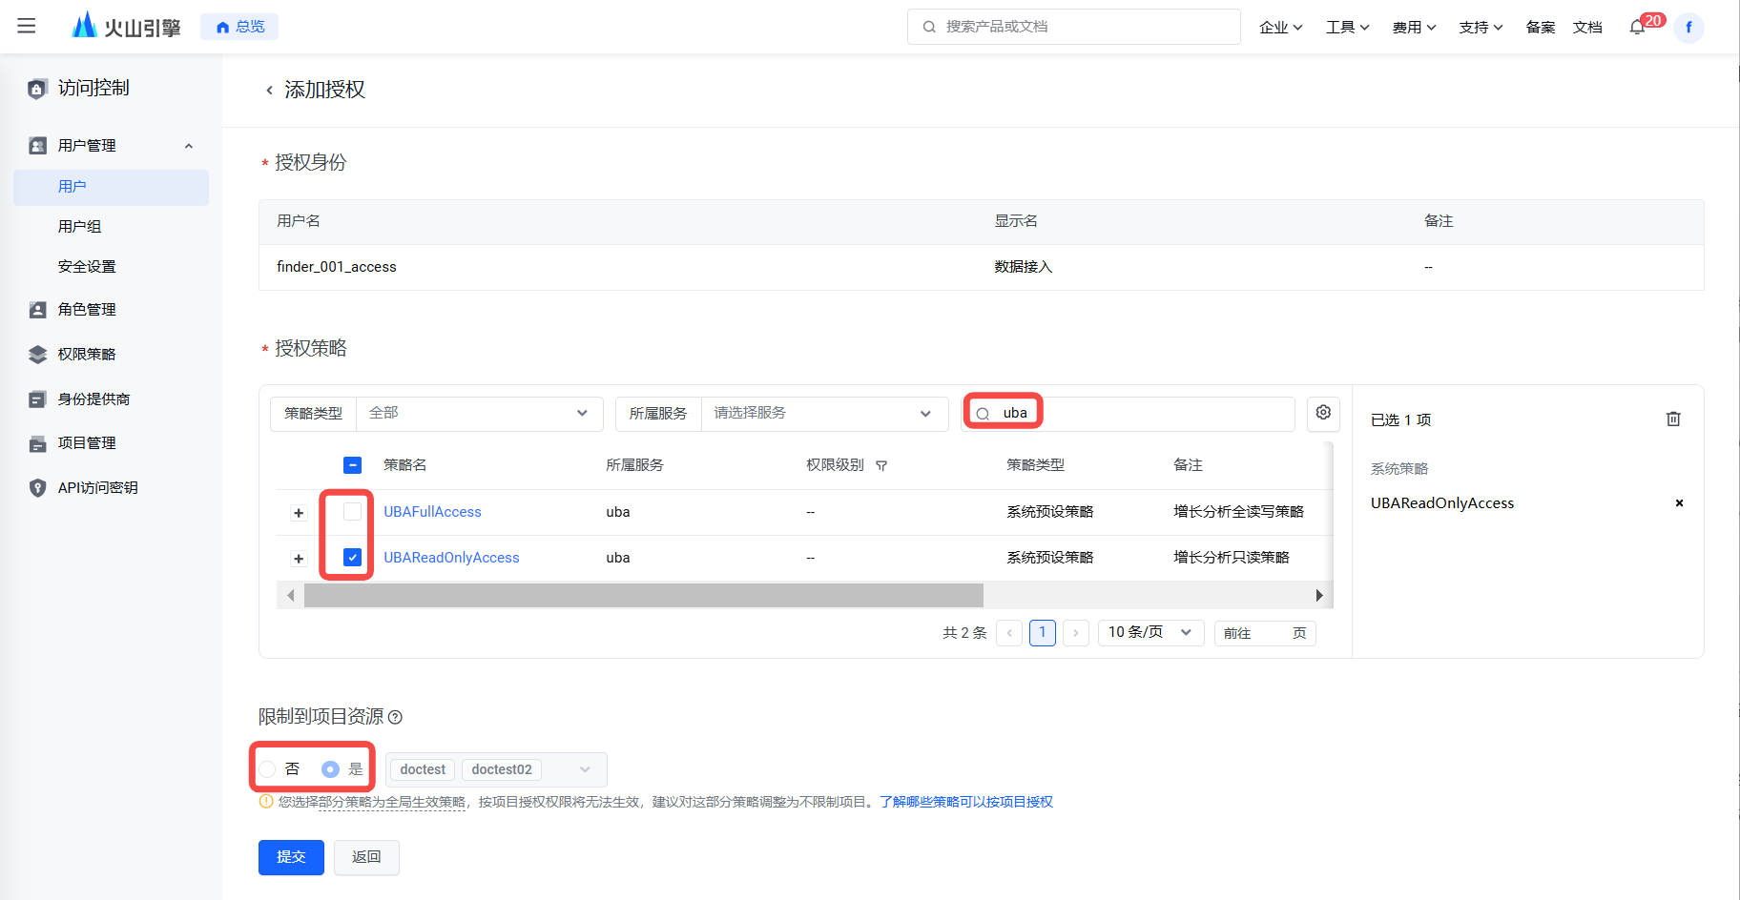Toggle the select-all checkbox in table header

(x=352, y=465)
